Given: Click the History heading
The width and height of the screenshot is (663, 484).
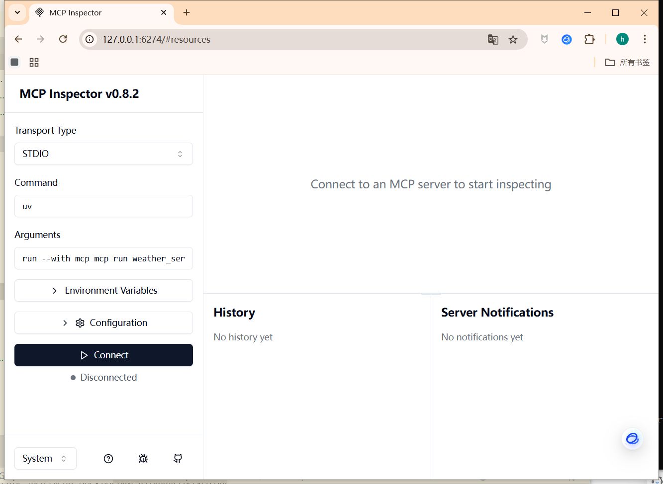Looking at the screenshot, I should [234, 312].
